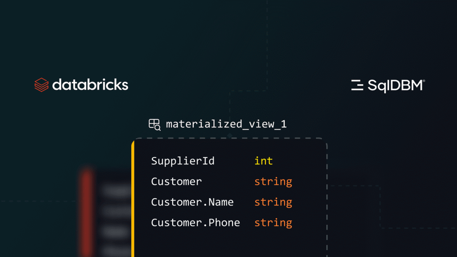The height and width of the screenshot is (257, 457).
Task: Select the Customer.Name column
Action: coord(192,202)
